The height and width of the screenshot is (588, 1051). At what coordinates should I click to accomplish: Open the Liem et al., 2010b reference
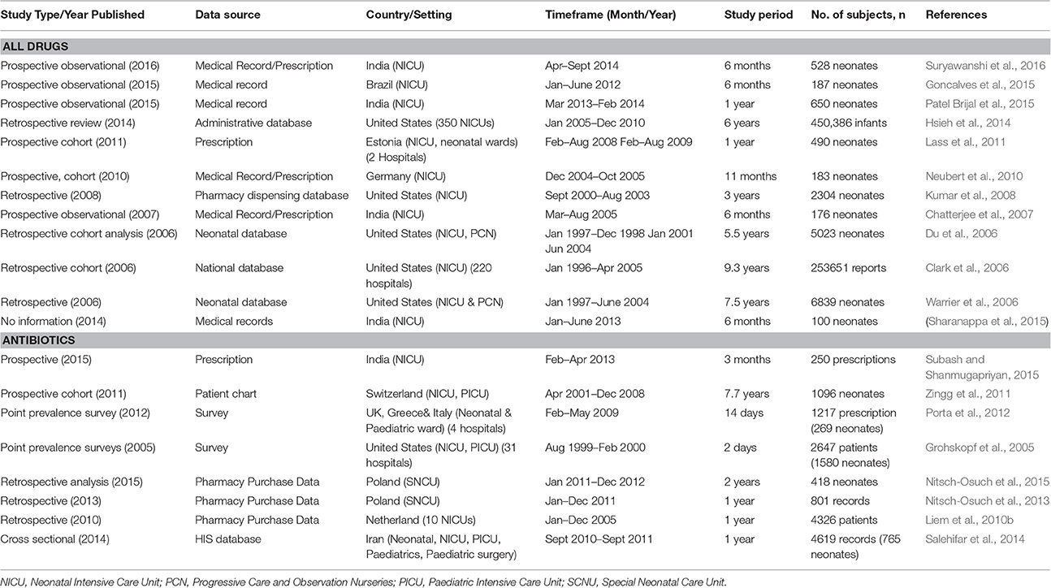(970, 520)
